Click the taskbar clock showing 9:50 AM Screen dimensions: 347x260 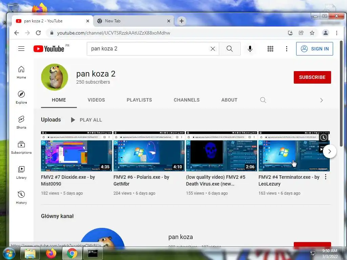pyautogui.click(x=329, y=254)
